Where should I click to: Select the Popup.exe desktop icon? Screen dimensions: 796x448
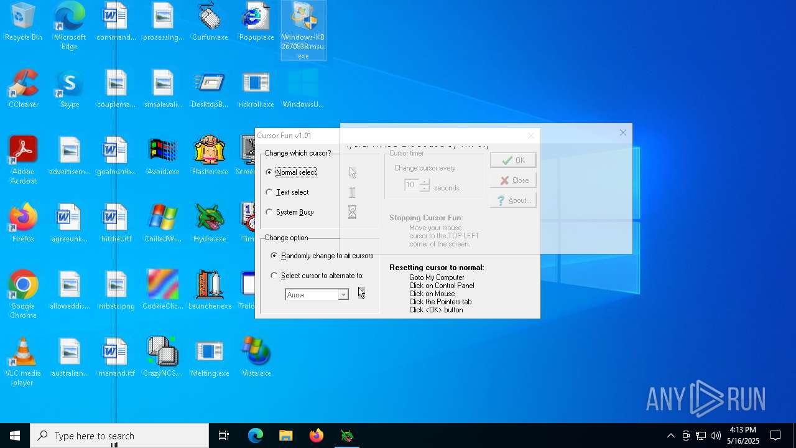click(x=256, y=22)
